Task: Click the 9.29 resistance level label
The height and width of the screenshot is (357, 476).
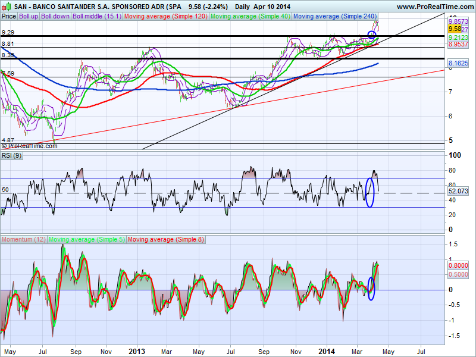Action: pos(8,33)
